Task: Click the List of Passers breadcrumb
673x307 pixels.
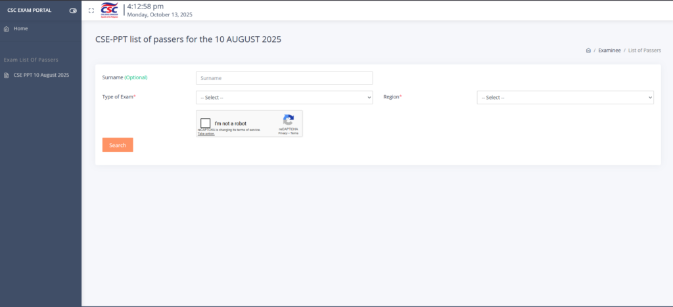Action: click(x=644, y=51)
